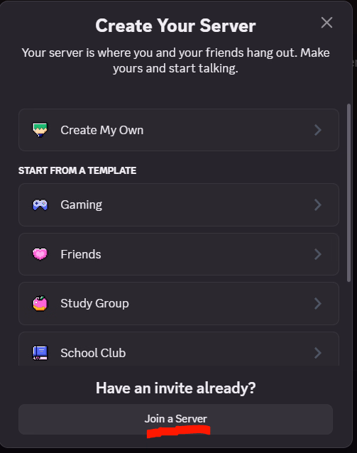The width and height of the screenshot is (357, 453).
Task: Click the Have an invite already text
Action: 175,388
